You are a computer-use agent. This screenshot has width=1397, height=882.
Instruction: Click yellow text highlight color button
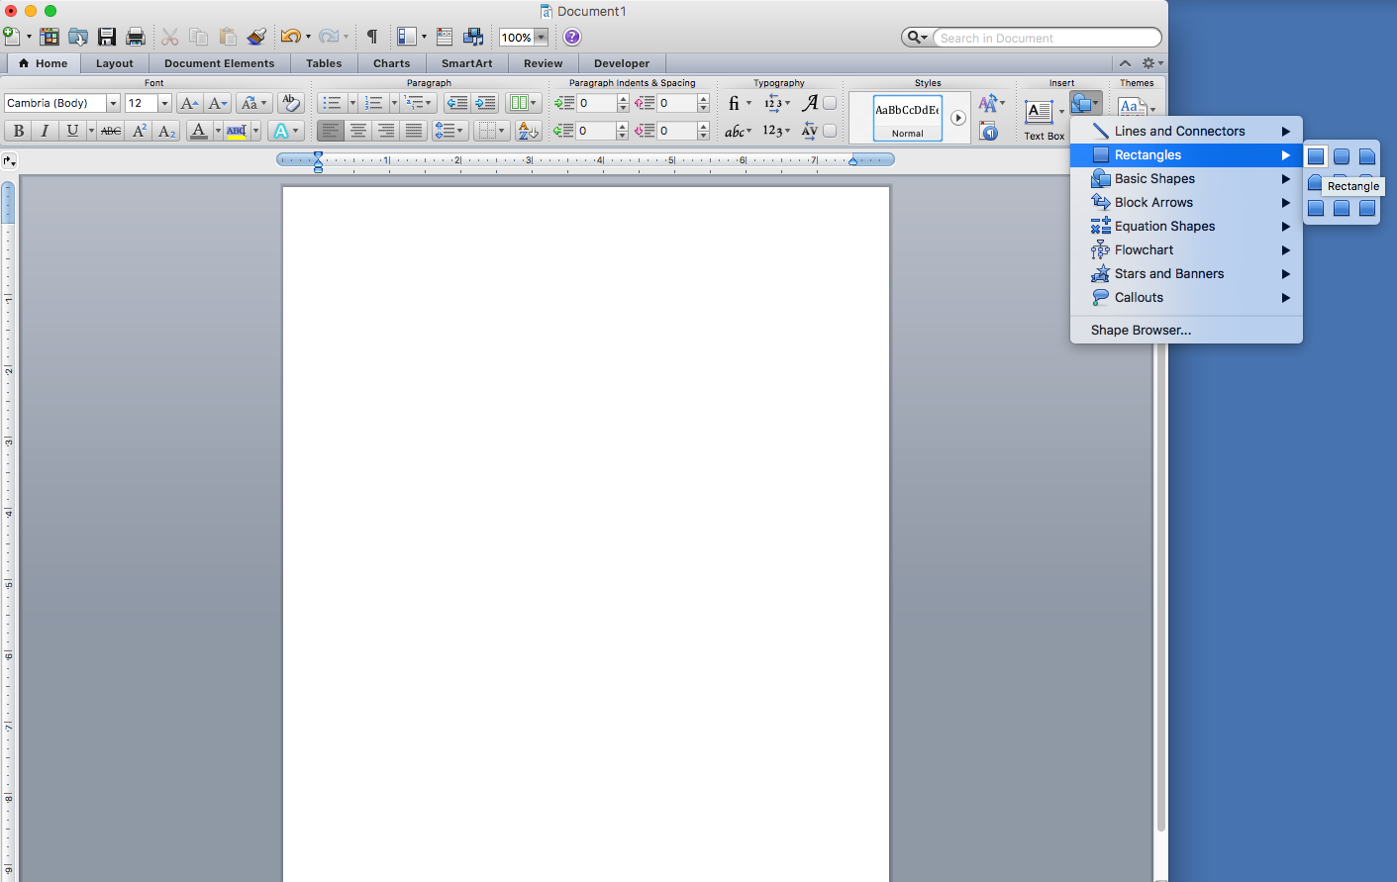pos(236,131)
